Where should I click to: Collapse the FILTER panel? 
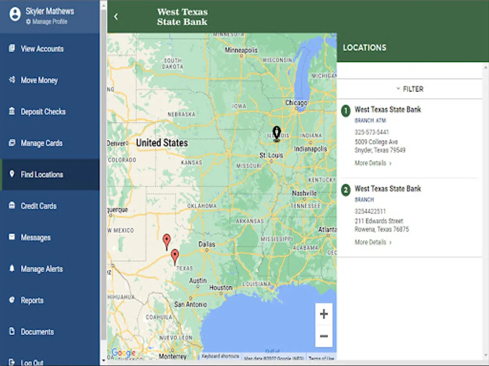410,89
